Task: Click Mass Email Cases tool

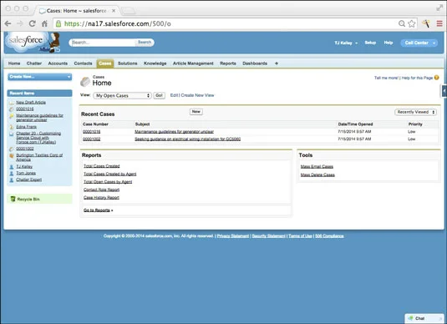Action: 317,166
